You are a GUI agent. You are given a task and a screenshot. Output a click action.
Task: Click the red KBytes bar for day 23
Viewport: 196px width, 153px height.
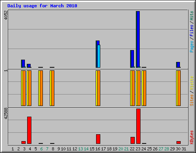coord(138,126)
